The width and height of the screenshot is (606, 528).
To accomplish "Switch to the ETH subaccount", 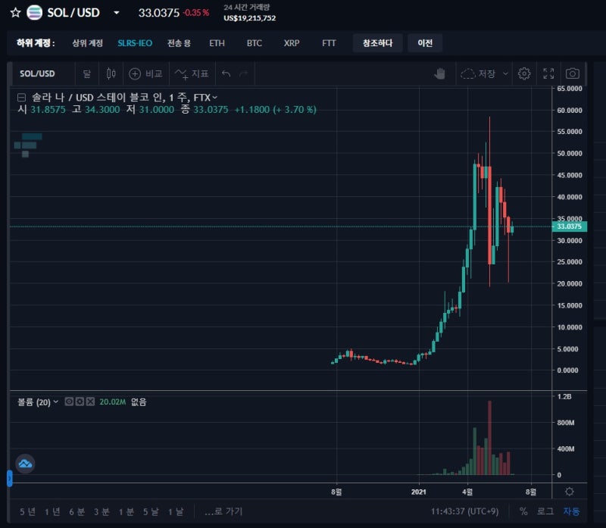I will tap(217, 43).
